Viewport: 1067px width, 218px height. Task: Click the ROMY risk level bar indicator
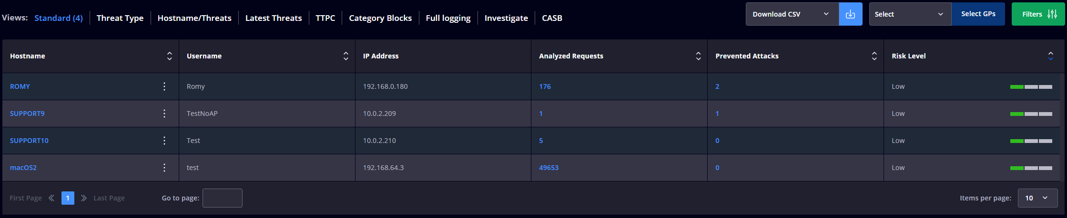tap(1031, 87)
